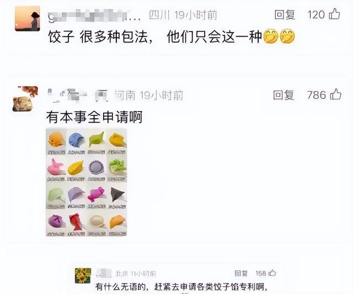
Task: Like the Sichuan user's dumpling comment
Action: (334, 14)
